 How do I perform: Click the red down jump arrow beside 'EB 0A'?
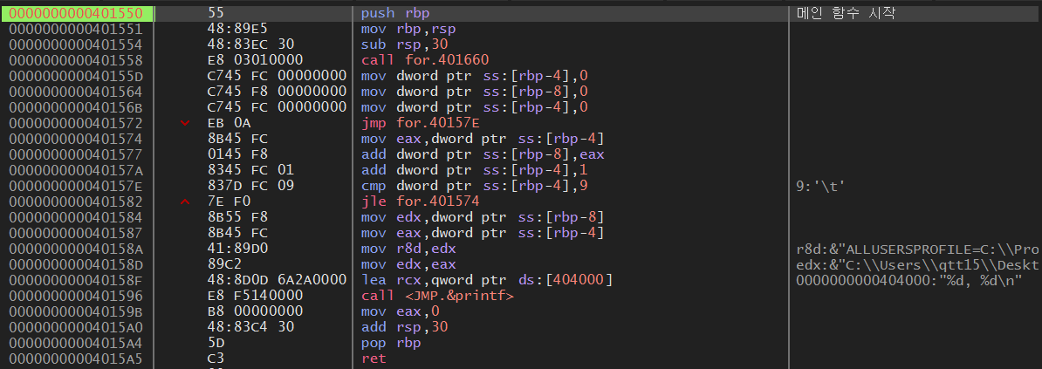185,123
